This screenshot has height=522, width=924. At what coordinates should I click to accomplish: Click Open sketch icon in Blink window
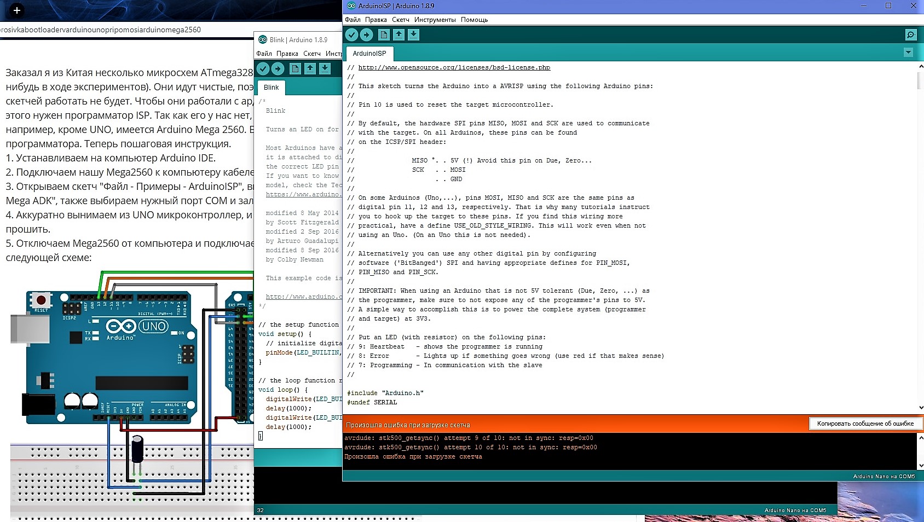tap(310, 68)
